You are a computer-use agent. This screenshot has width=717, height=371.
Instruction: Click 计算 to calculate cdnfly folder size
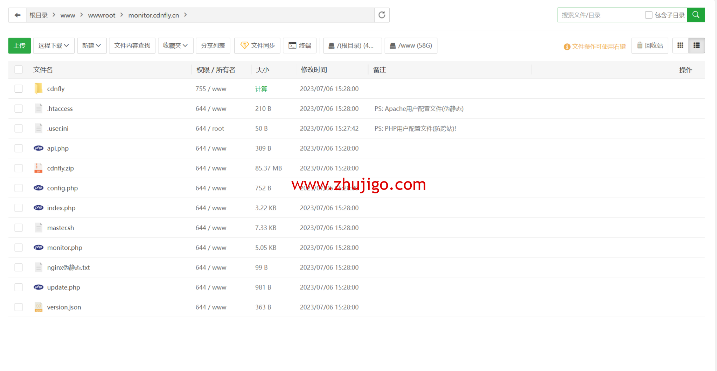[260, 88]
